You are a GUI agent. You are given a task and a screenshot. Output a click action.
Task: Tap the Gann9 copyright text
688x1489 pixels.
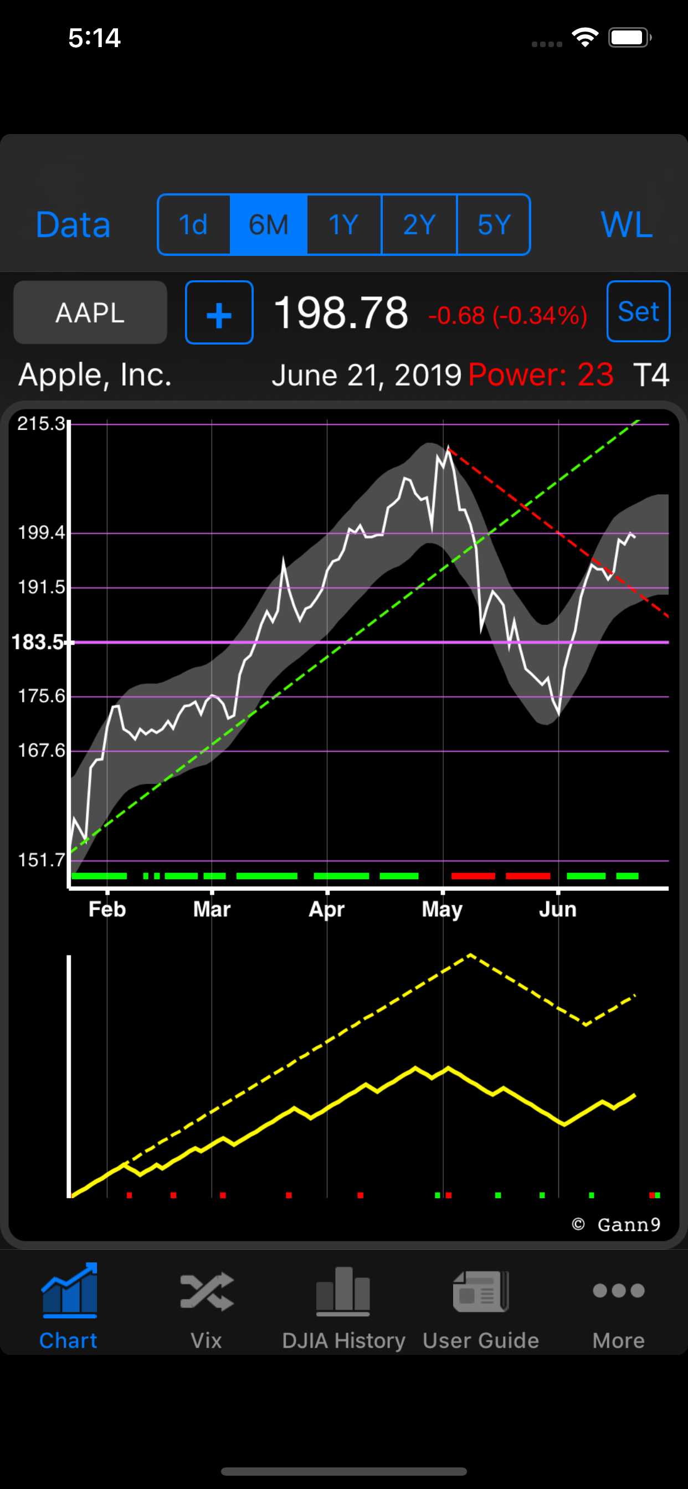click(x=617, y=1224)
